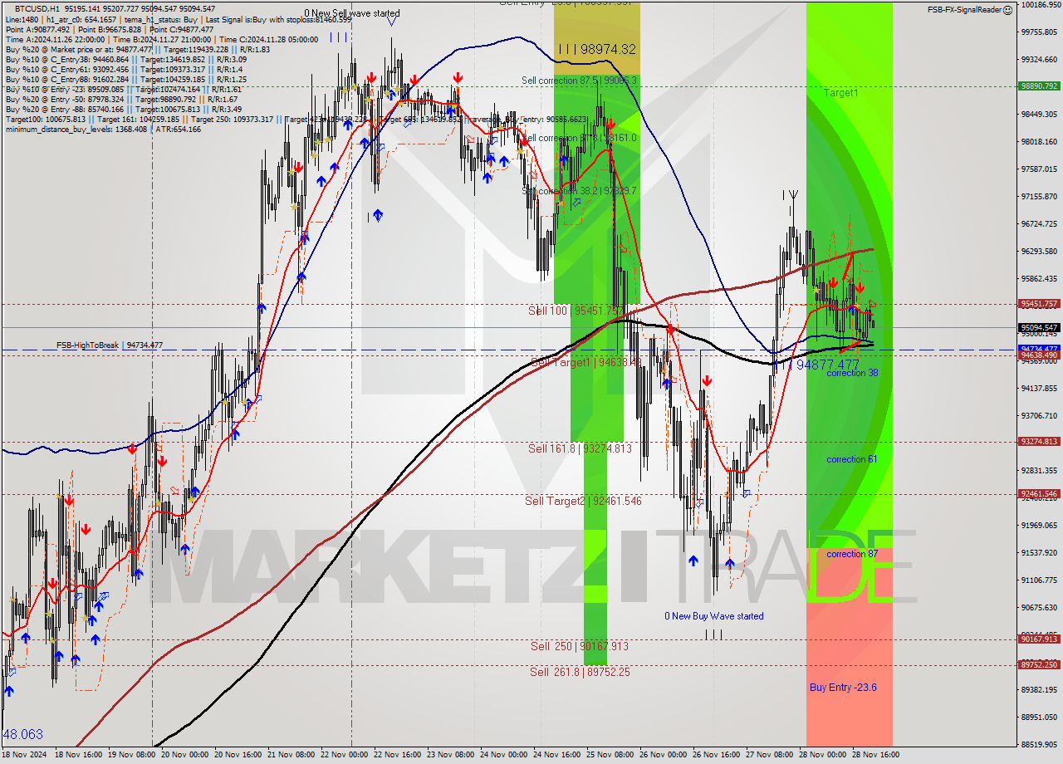This screenshot has height=764, width=1063.
Task: Click the 89752.250 price tag on axis
Action: [1039, 665]
